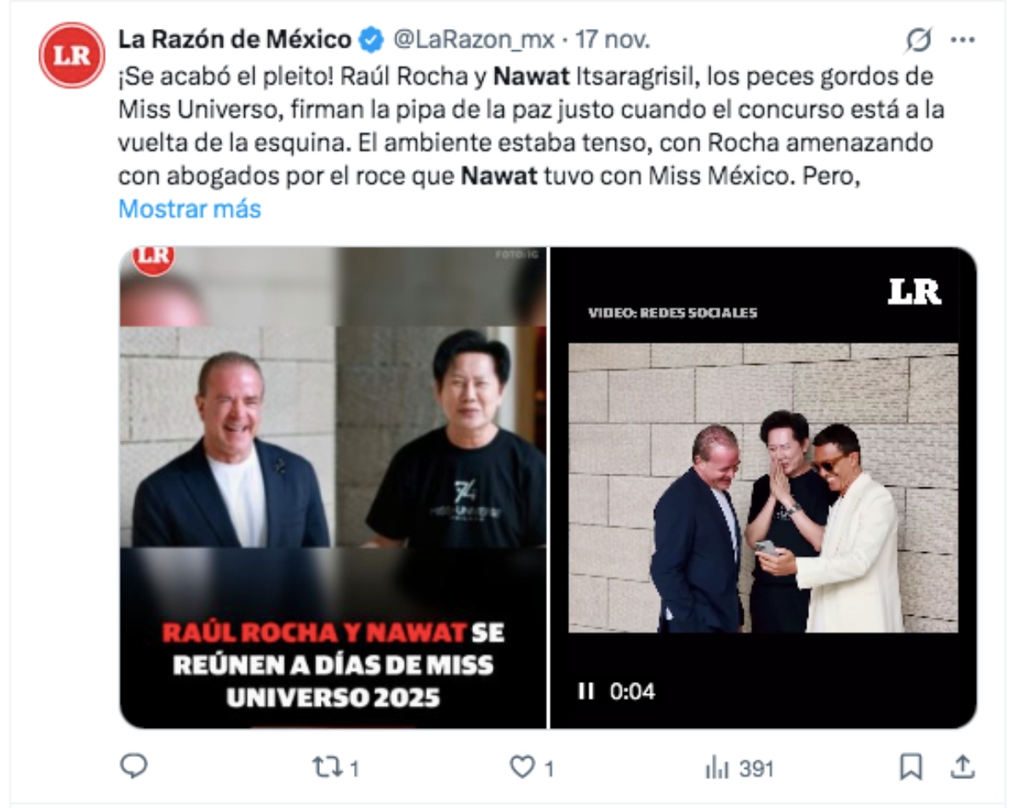
Task: Open La Razón de México profile name
Action: (234, 39)
